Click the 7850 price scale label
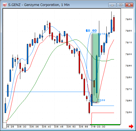 tap(129, 112)
